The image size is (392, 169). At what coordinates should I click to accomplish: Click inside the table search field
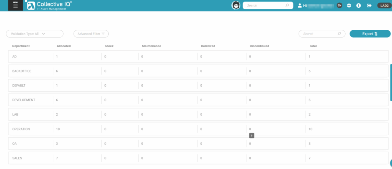click(x=318, y=34)
